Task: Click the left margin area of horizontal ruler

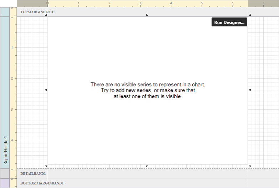Action: (32, 3)
